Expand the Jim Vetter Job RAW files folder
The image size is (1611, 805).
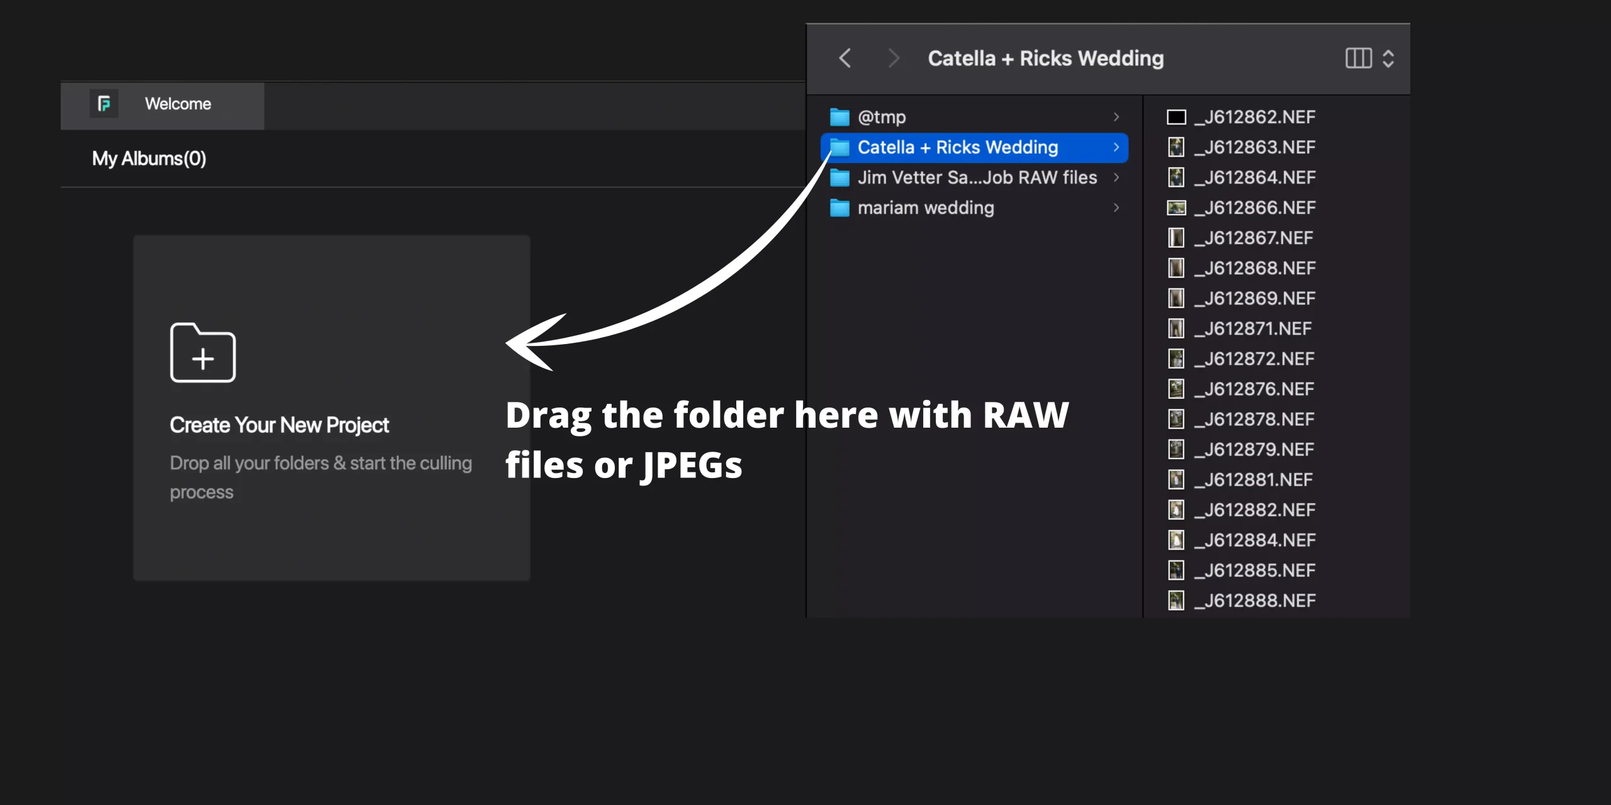click(1117, 177)
